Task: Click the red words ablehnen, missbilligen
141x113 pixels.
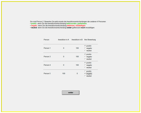Action: tap(76, 26)
